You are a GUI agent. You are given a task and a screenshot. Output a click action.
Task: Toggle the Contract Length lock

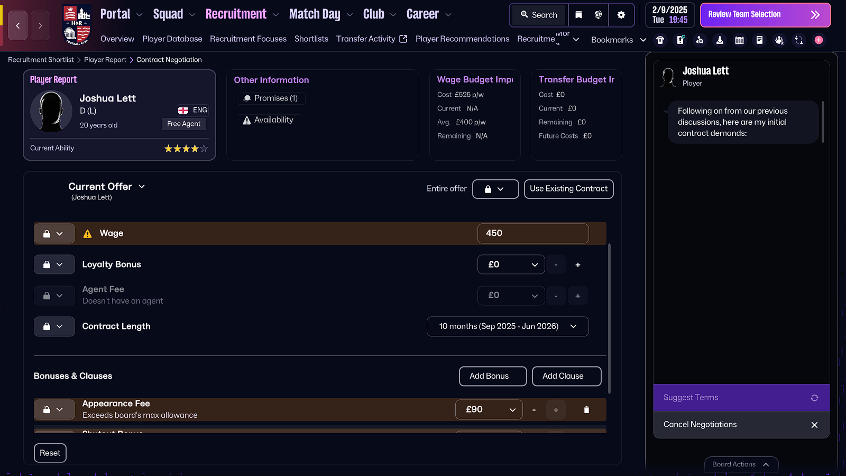click(x=54, y=326)
